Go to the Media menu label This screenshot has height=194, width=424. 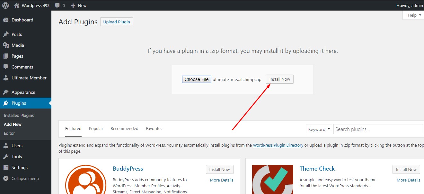tap(18, 45)
